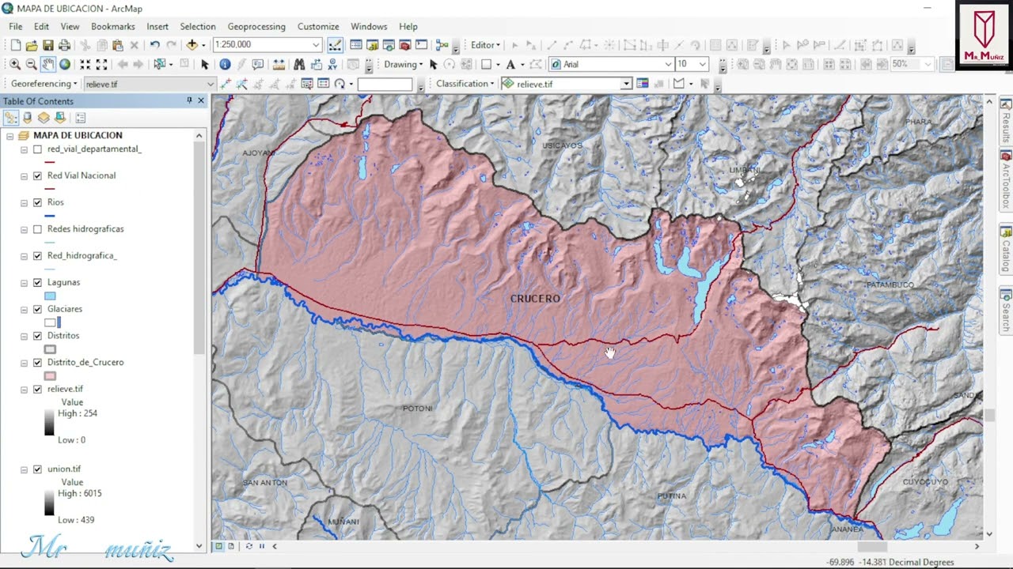The width and height of the screenshot is (1013, 569).
Task: Hide the relieve.tif raster layer
Action: pos(37,389)
